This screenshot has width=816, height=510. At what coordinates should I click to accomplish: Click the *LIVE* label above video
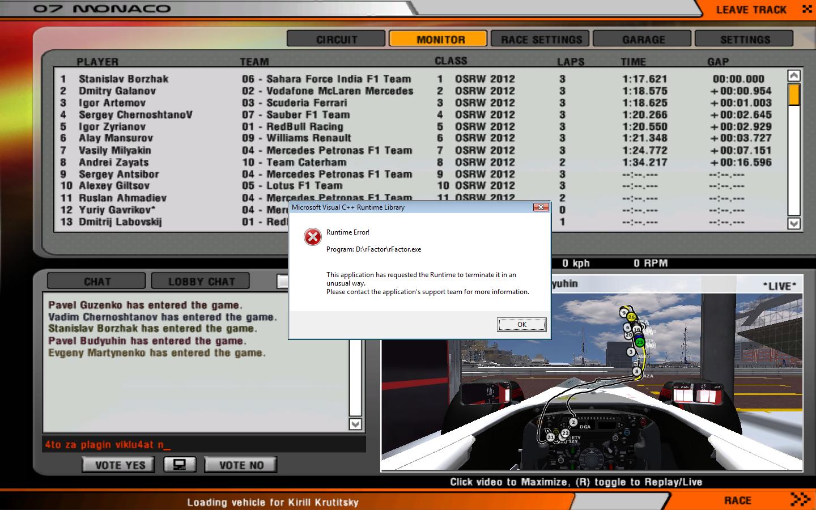pos(780,286)
